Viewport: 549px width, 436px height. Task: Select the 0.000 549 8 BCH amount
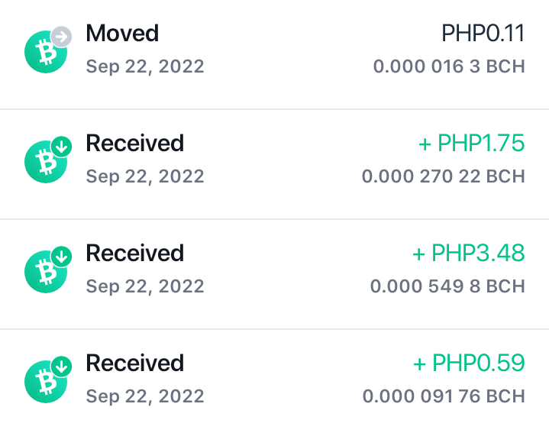447,286
